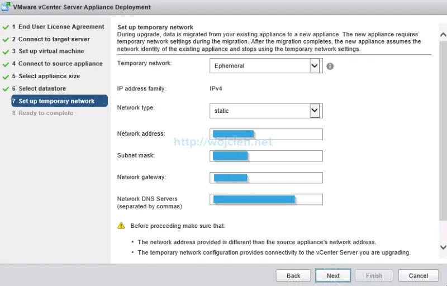Open the Temporary network dropdown
This screenshot has width=447, height=286.
[x=315, y=66]
